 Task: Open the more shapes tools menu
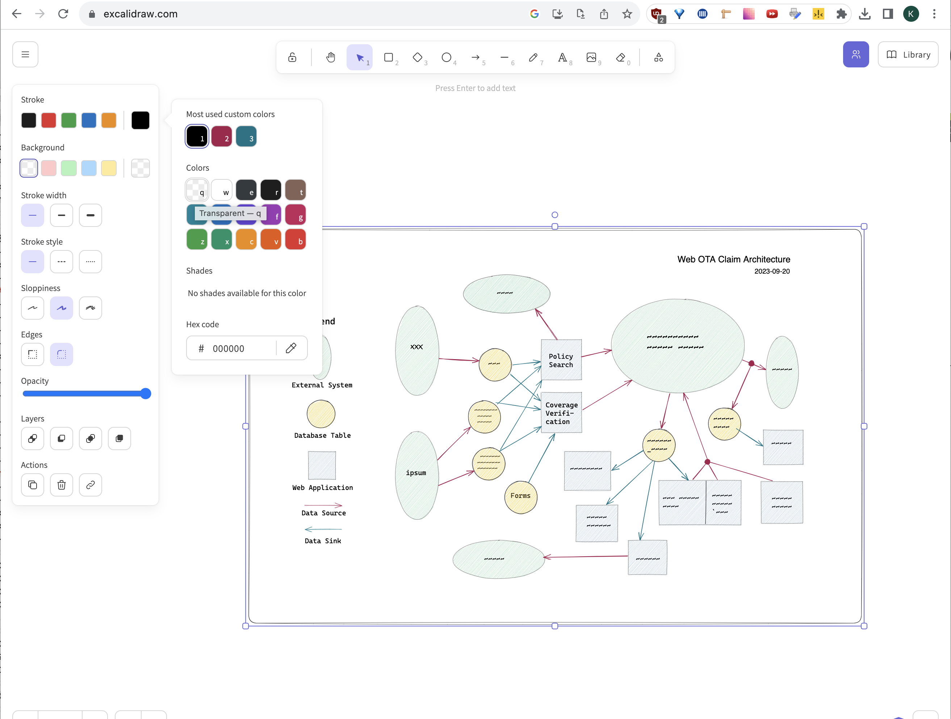coord(658,57)
